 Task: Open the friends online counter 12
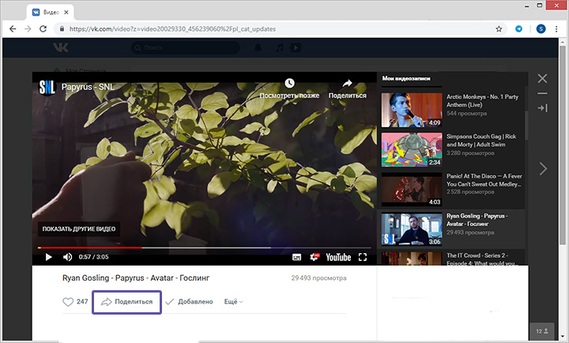click(542, 331)
